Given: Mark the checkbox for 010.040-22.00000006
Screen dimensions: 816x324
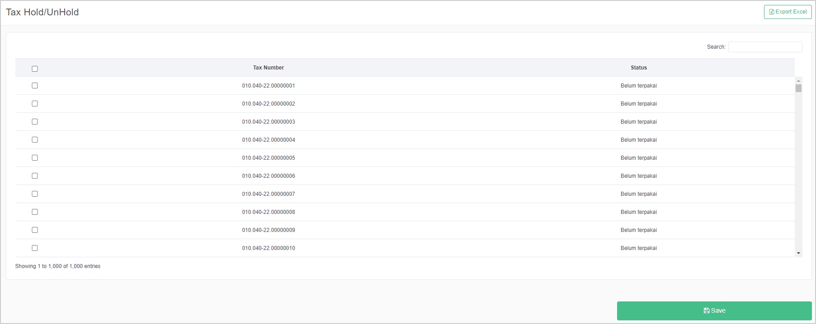Looking at the screenshot, I should point(35,176).
